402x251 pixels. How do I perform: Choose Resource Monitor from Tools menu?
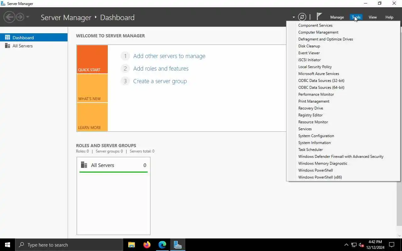343,122
